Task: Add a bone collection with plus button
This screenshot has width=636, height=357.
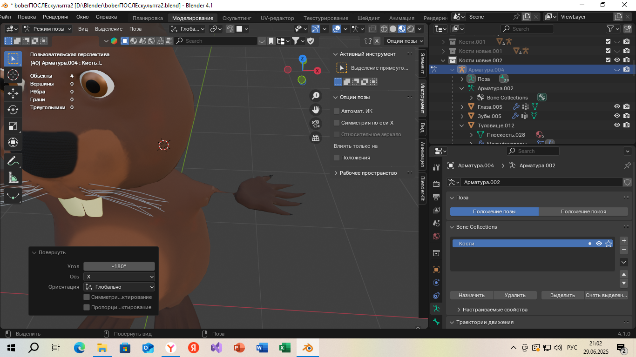Action: click(624, 241)
